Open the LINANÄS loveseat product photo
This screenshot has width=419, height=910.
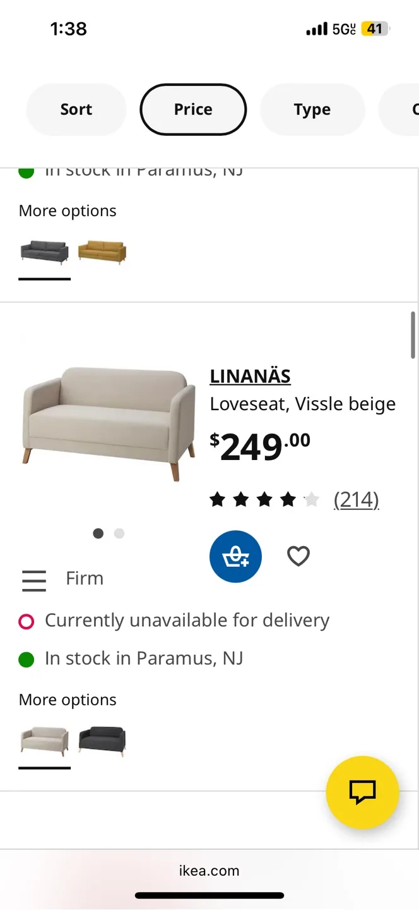109,423
